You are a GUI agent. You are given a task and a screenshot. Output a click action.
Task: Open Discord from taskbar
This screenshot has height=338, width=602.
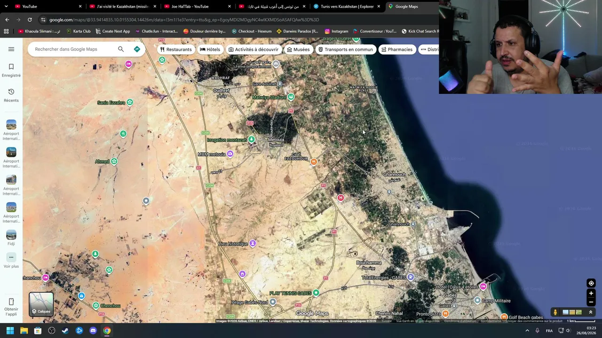click(x=93, y=330)
